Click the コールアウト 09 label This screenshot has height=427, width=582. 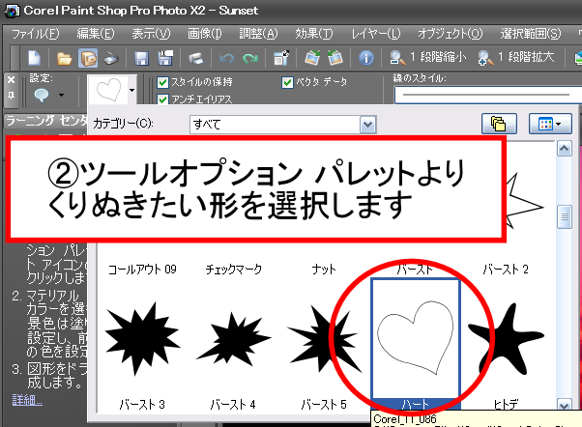tap(142, 270)
